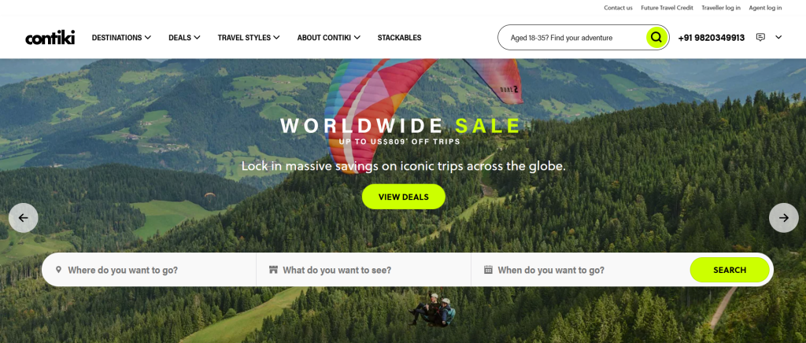Click the green Search button
This screenshot has width=806, height=343.
coord(730,270)
